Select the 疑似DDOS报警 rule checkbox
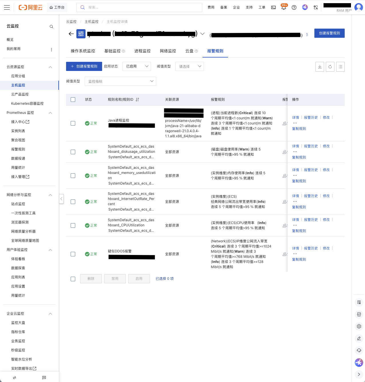 pos(73,254)
